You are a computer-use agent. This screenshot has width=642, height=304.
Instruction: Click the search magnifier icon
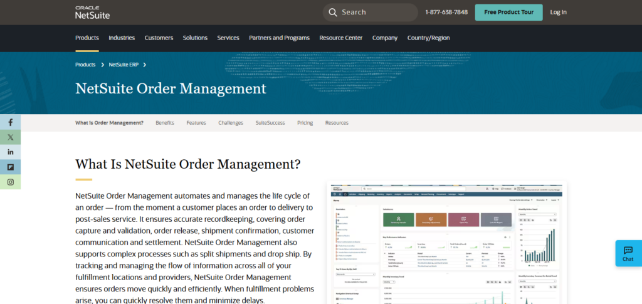(333, 13)
